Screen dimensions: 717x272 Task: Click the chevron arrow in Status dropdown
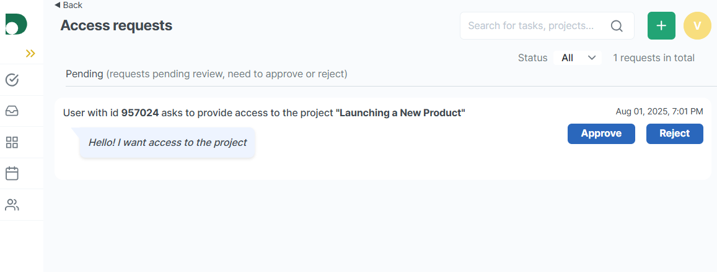click(x=592, y=57)
